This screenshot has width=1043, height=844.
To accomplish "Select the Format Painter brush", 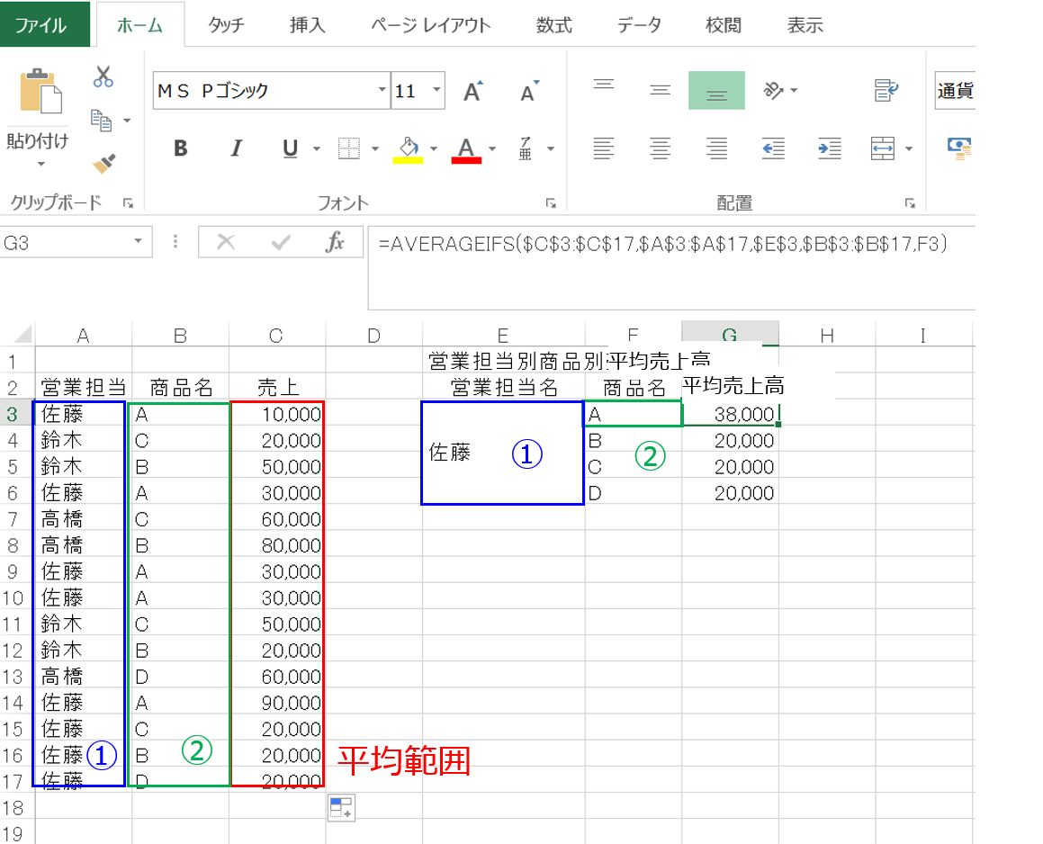I will [x=104, y=163].
